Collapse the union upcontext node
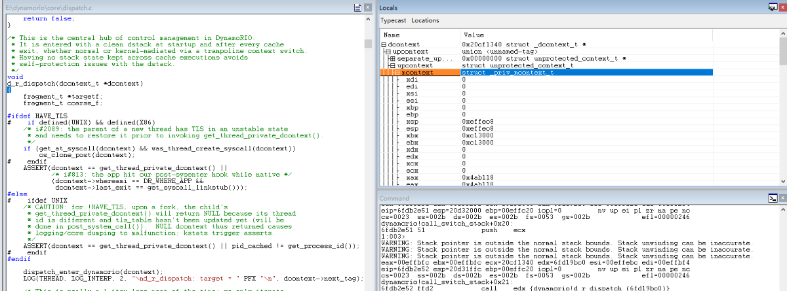 tap(387, 52)
